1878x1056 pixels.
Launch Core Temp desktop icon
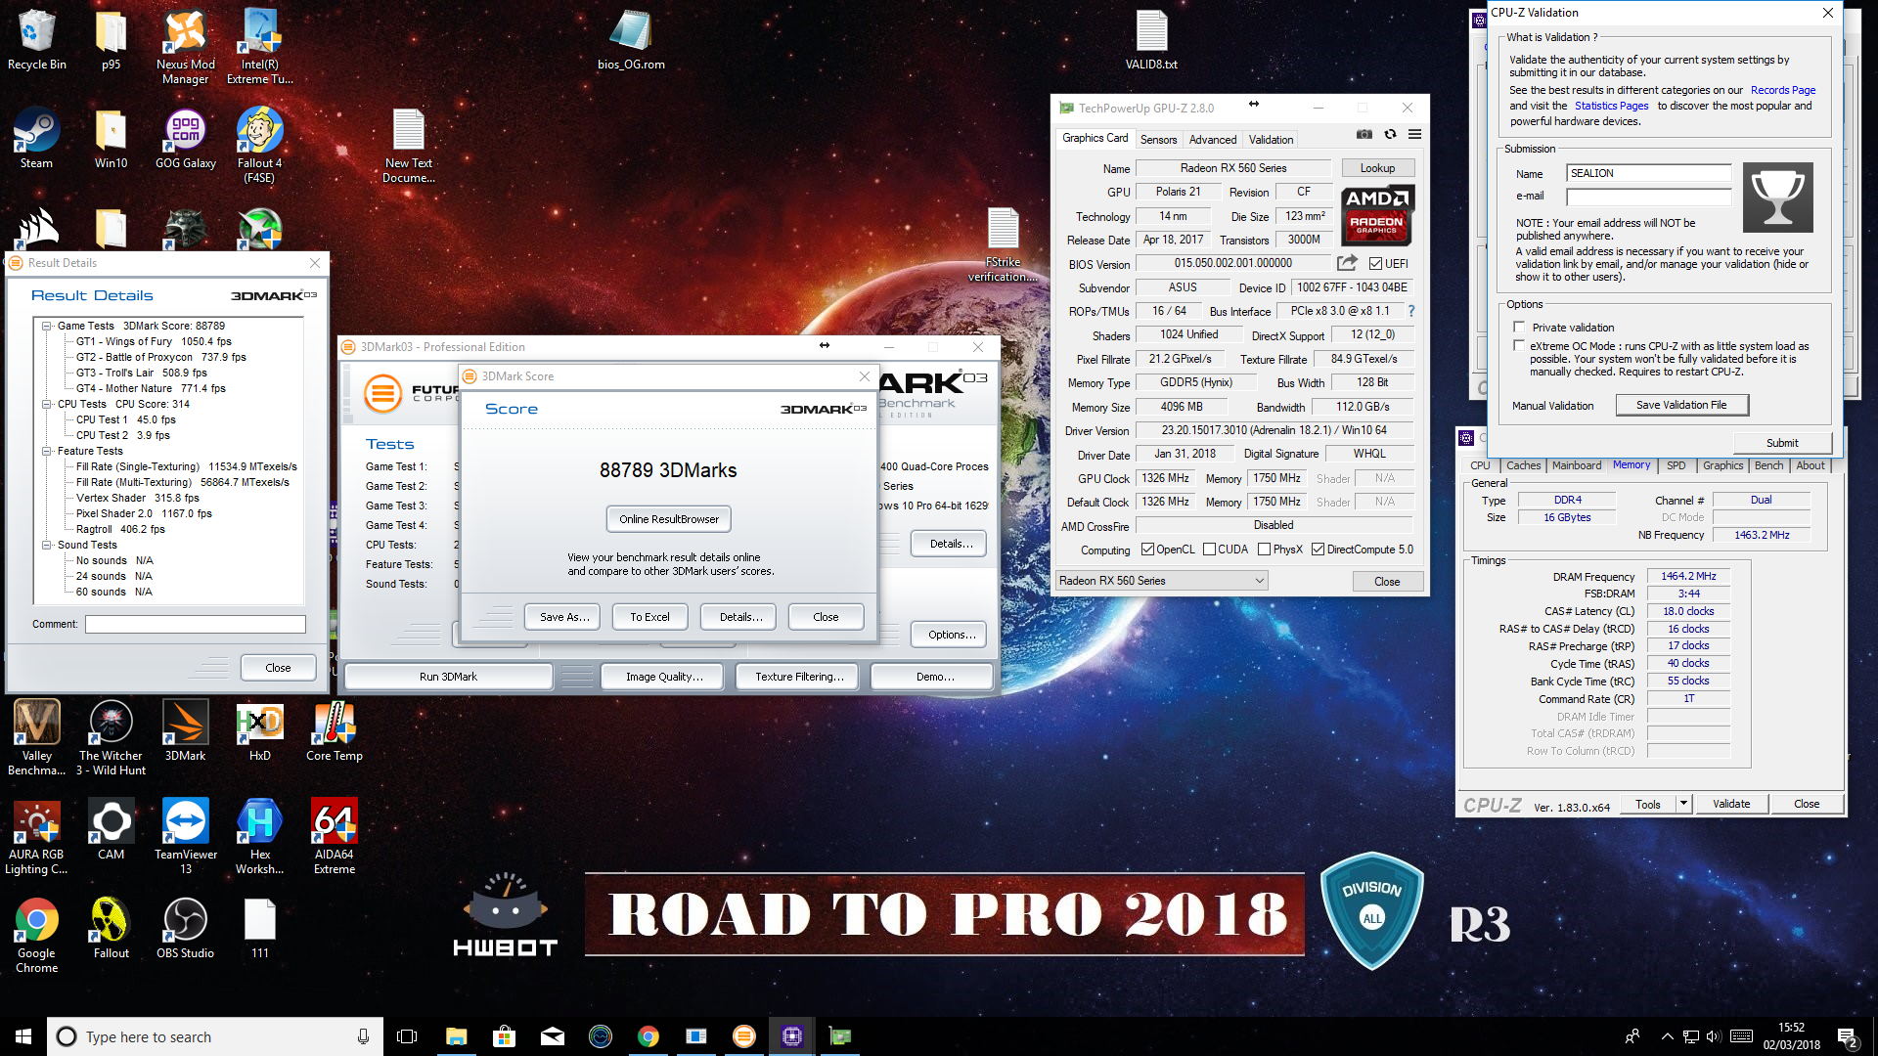click(334, 730)
